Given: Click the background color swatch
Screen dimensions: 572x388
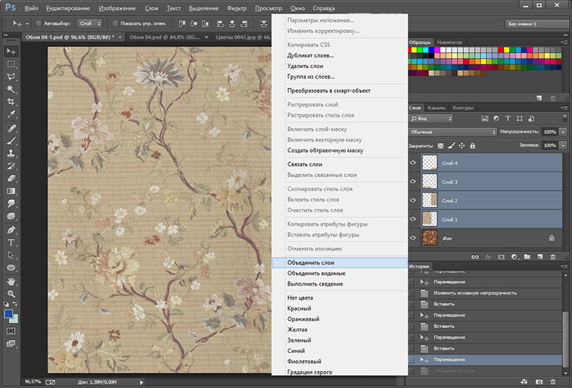Looking at the screenshot, I should (x=14, y=319).
